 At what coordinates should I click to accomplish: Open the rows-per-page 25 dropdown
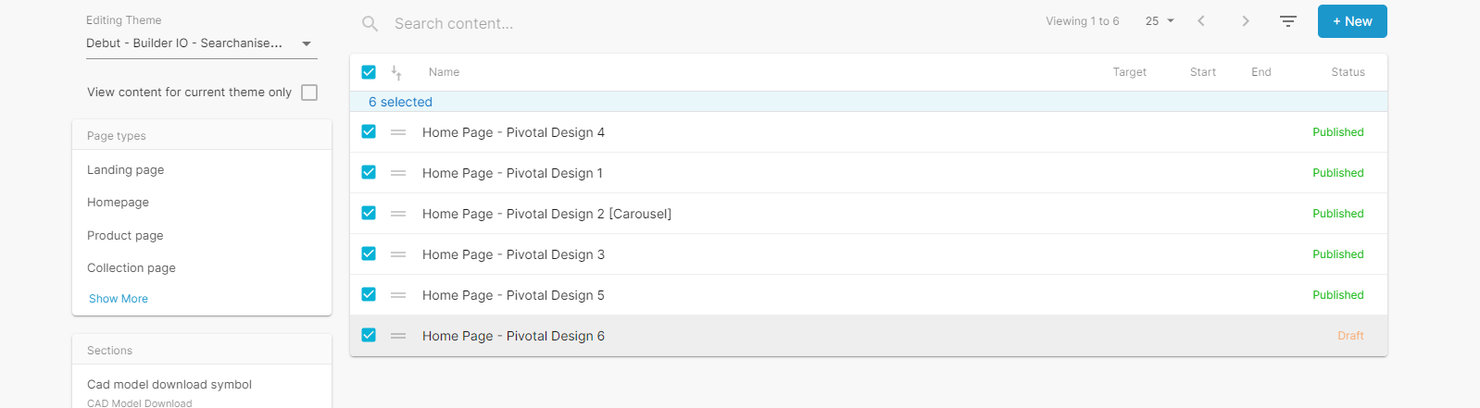[1160, 21]
